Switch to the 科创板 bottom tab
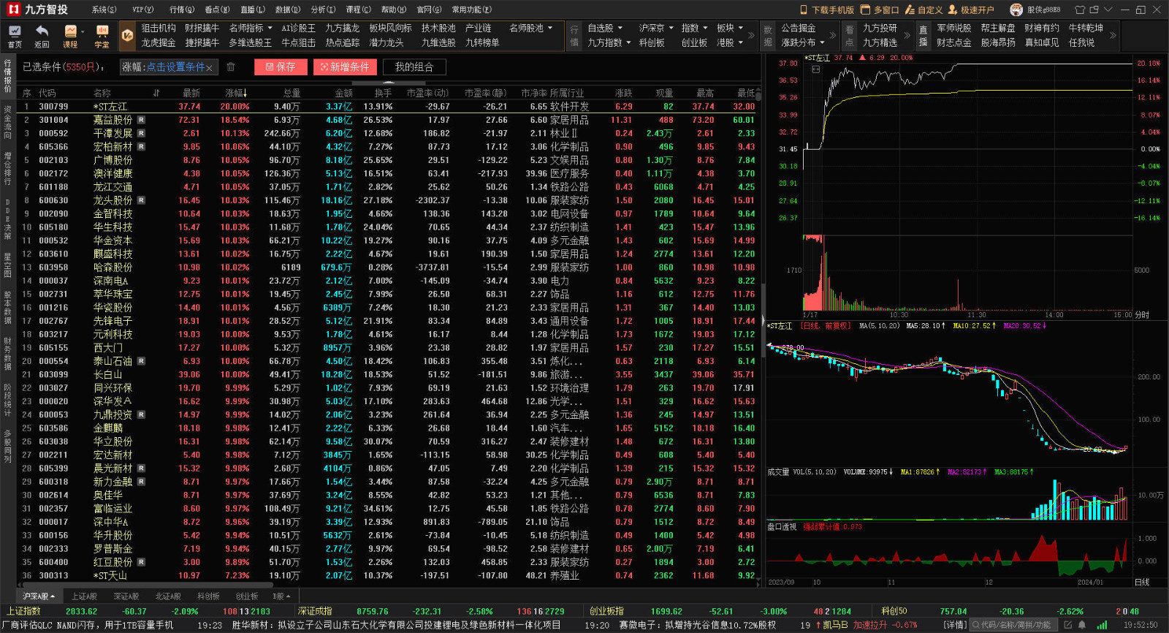The height and width of the screenshot is (633, 1169). (208, 596)
